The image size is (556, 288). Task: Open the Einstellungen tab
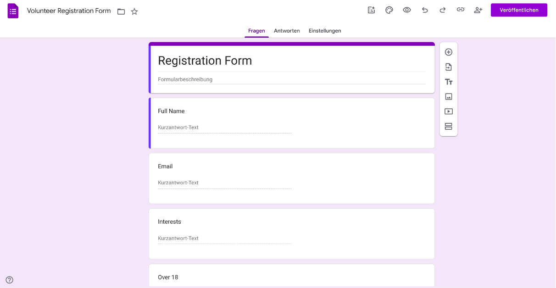tap(325, 31)
